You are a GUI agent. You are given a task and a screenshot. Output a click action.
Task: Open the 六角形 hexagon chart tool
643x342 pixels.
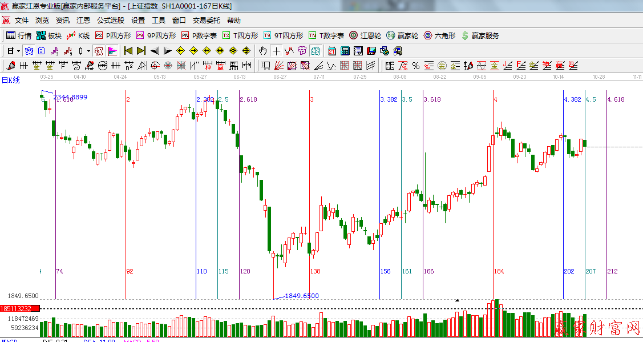(439, 35)
